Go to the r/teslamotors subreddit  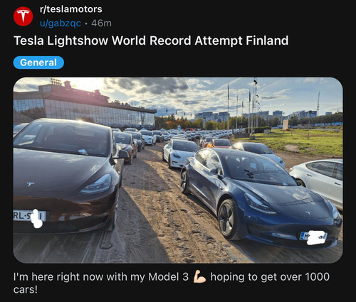click(x=70, y=9)
